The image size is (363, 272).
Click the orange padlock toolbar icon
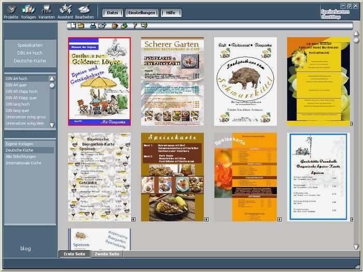coord(115,25)
